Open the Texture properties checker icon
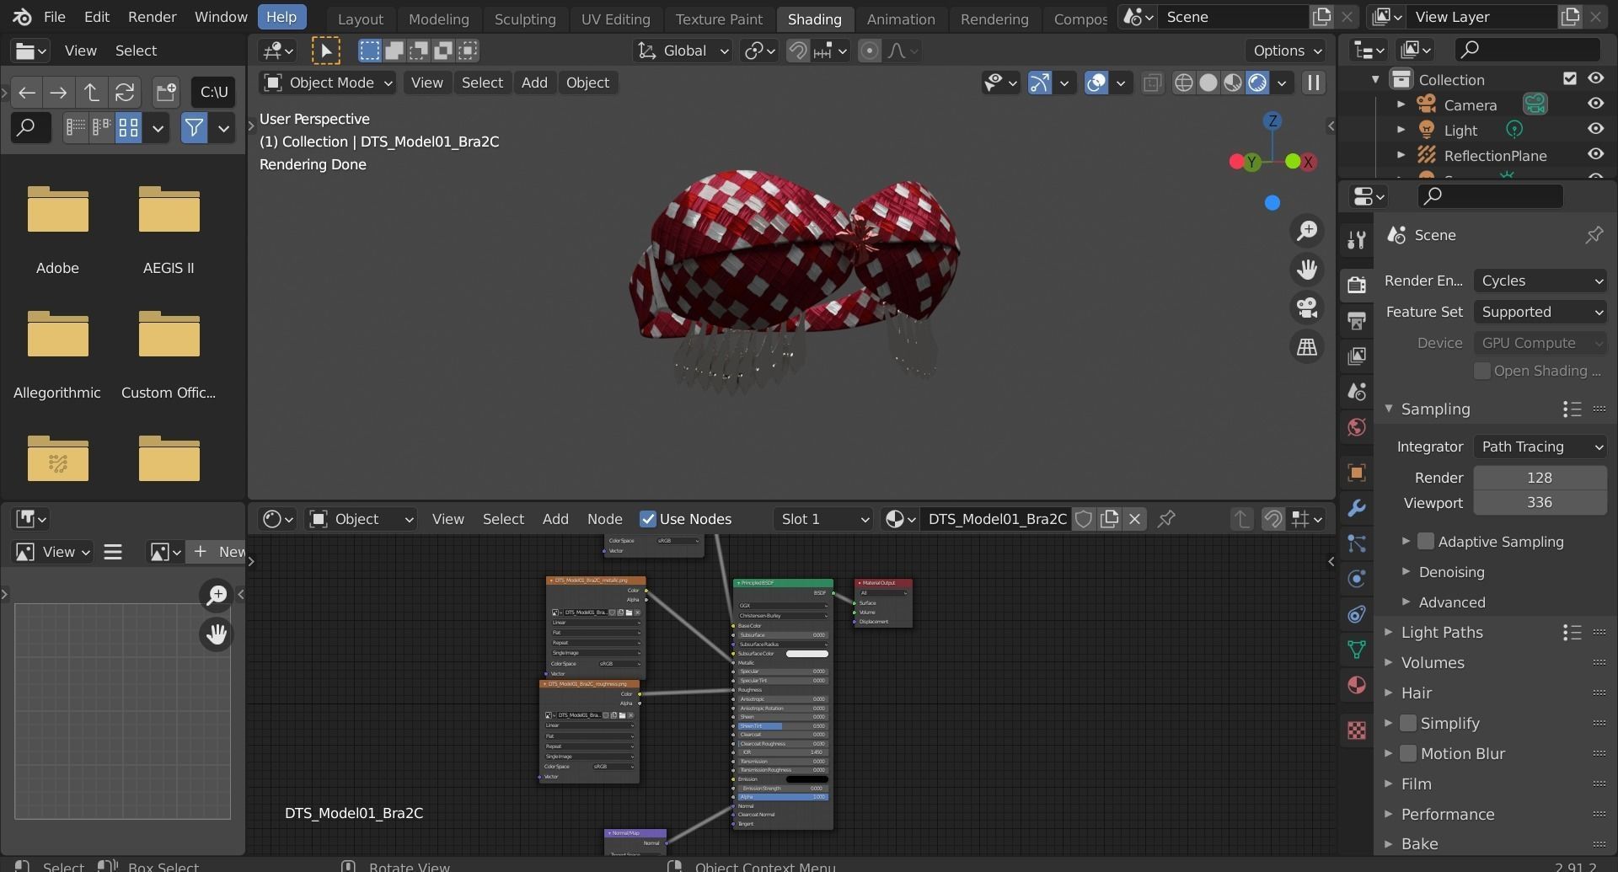 1356,730
